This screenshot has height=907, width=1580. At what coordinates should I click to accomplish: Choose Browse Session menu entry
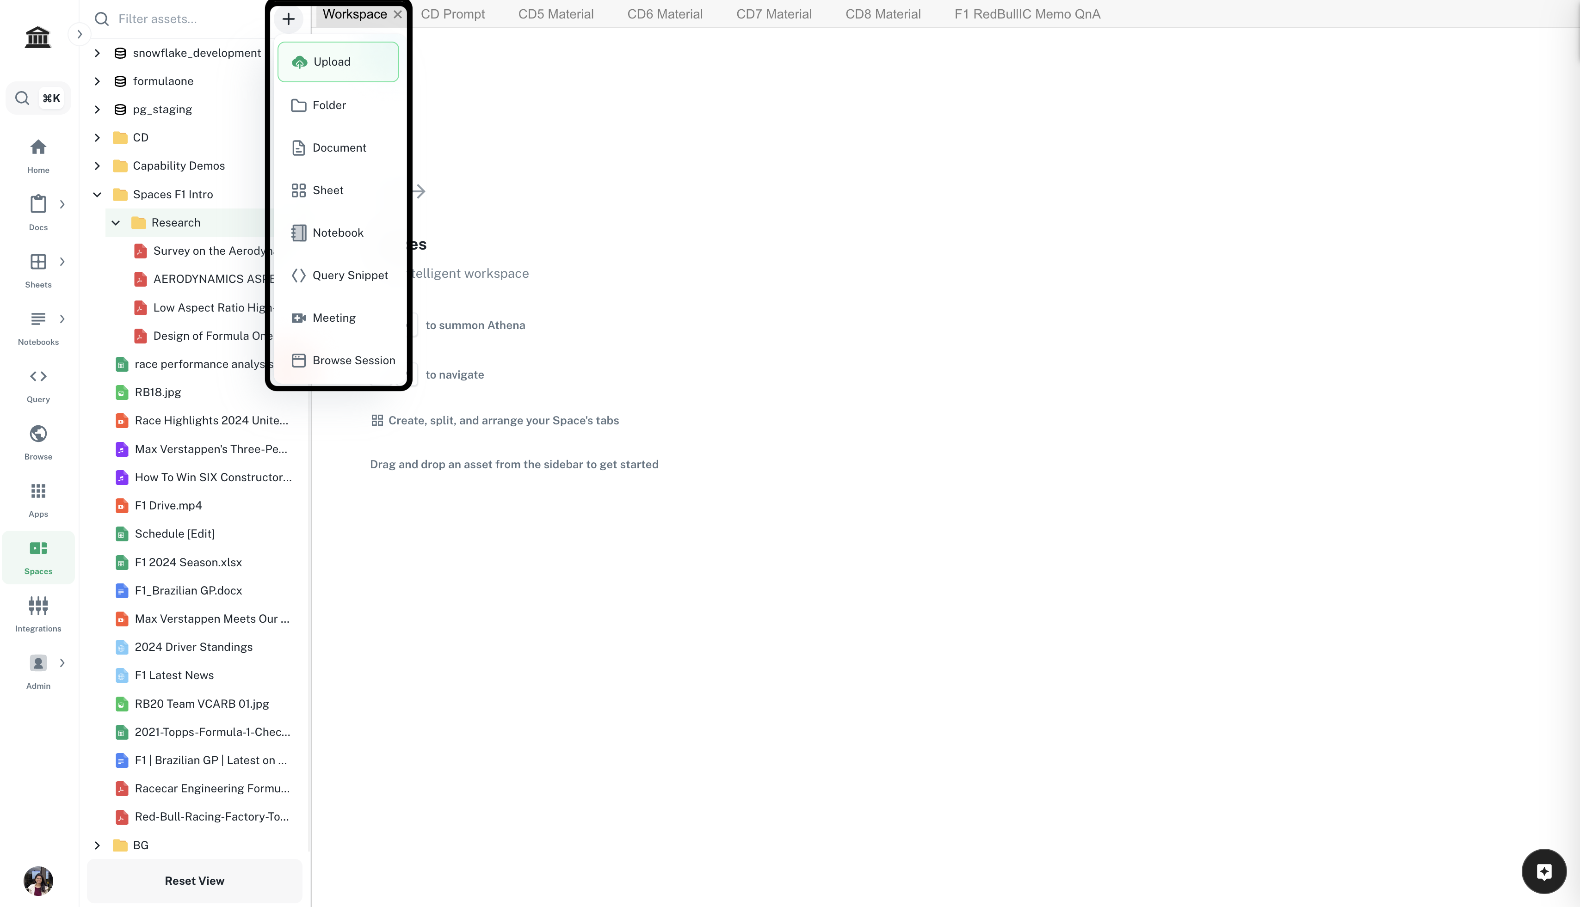tap(353, 361)
